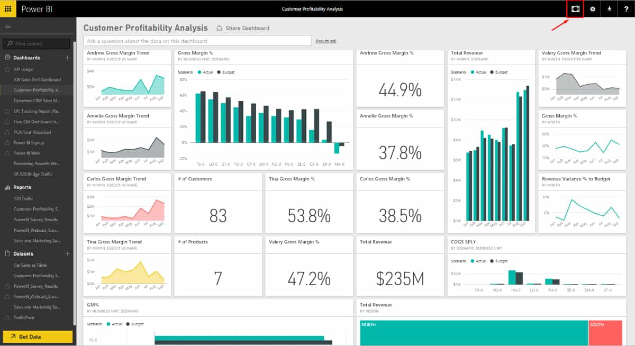Type a question in the Q&A search box

pos(197,41)
